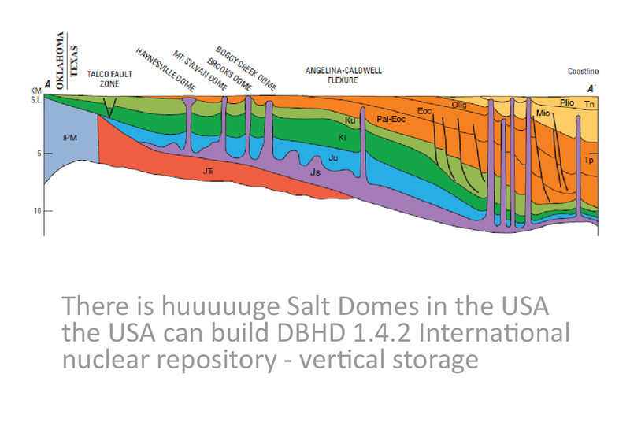630x422 pixels.
Task: Click the 10 km depth axis mark
Action: pyautogui.click(x=35, y=211)
